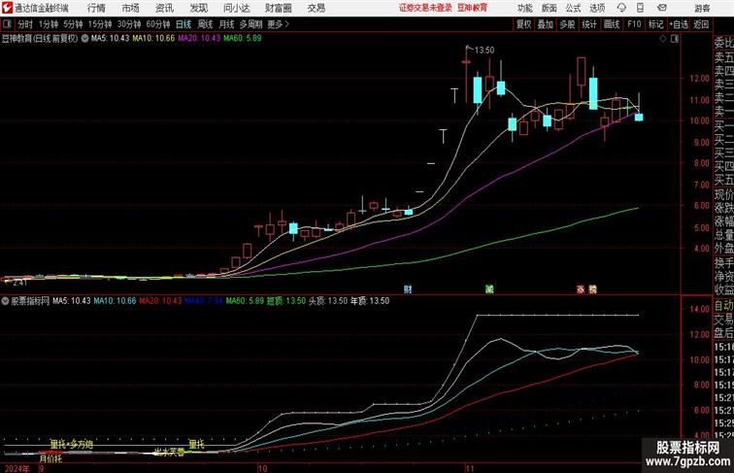Click the 出水芙蓉 signal label in the sub-chart
The image size is (734, 473).
pyautogui.click(x=170, y=452)
